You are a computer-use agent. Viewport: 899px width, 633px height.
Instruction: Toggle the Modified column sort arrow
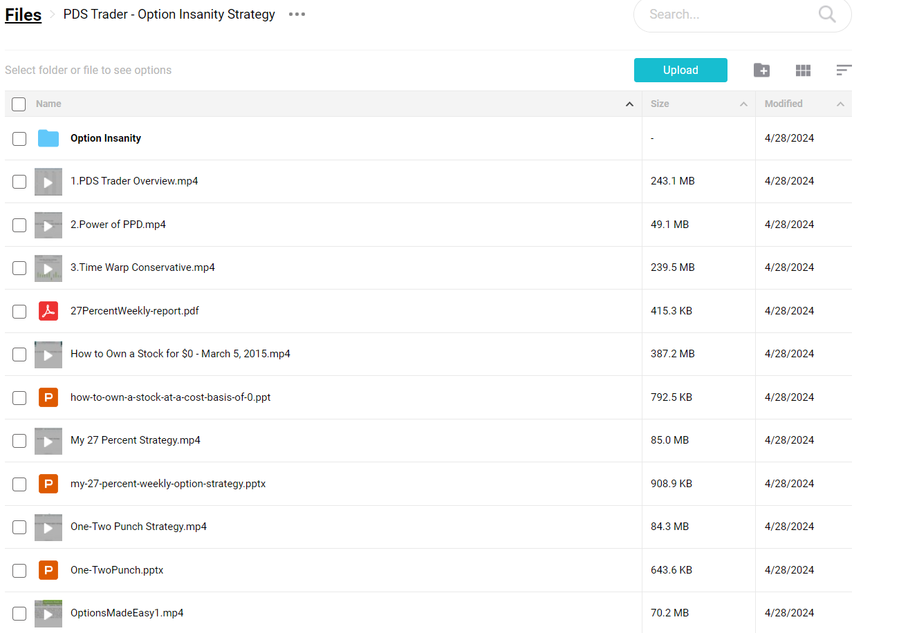coord(840,104)
